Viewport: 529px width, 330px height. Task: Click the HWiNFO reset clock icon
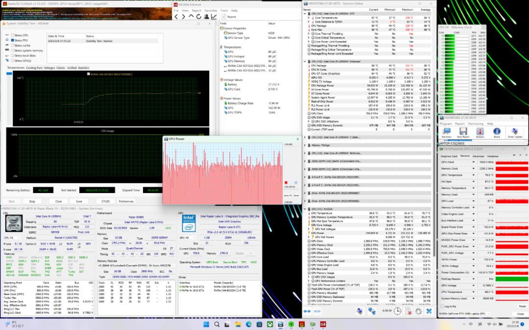[x=397, y=311]
